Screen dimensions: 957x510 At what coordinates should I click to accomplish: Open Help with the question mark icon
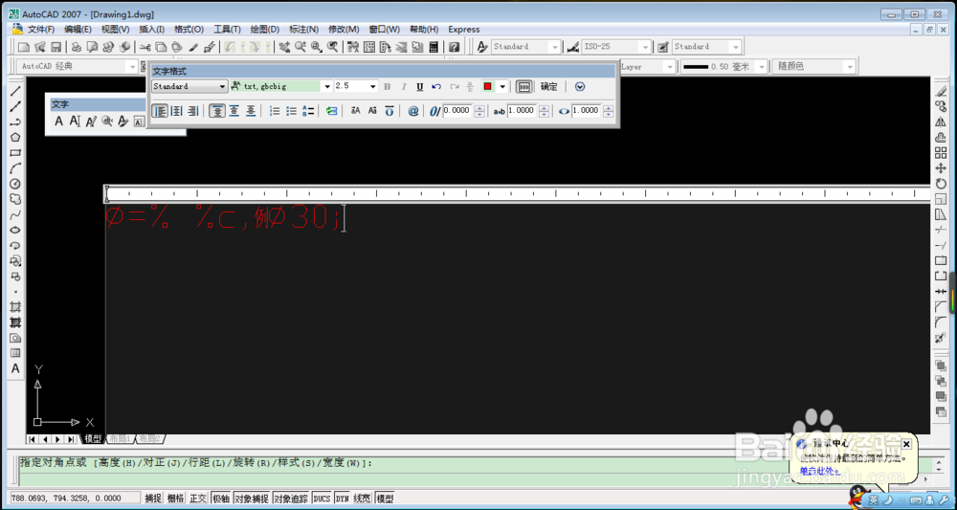454,46
